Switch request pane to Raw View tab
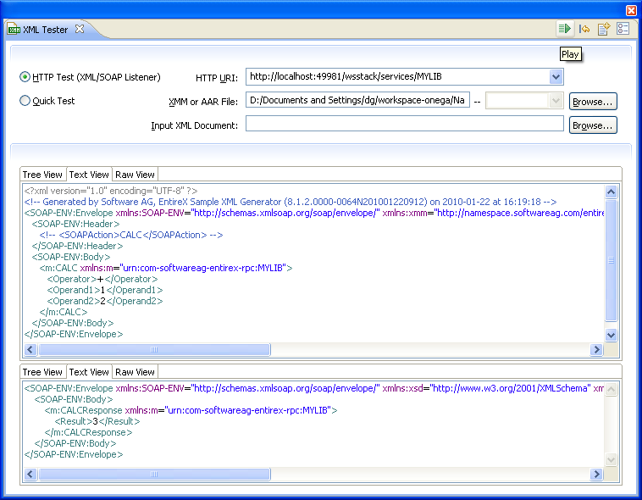Image resolution: width=642 pixels, height=500 pixels. pos(135,175)
